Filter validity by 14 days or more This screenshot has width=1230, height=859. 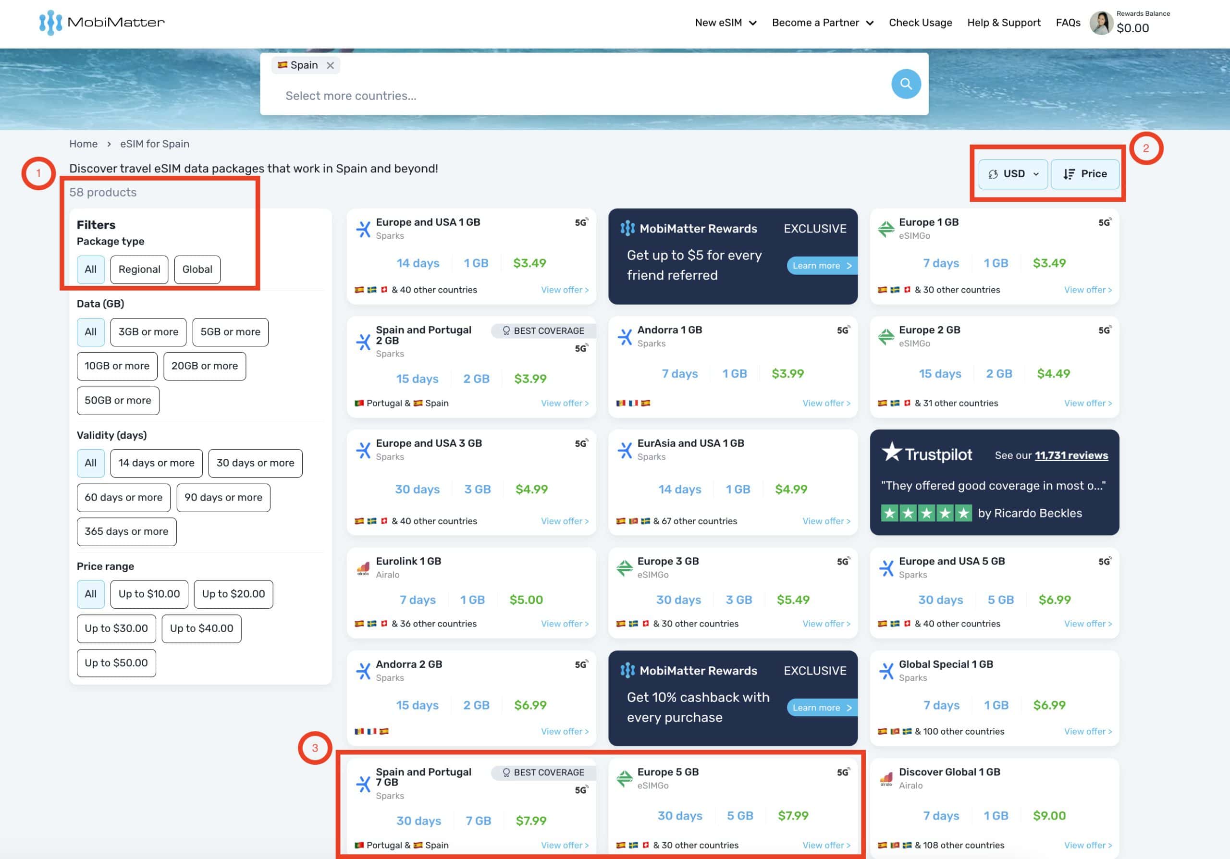click(157, 463)
